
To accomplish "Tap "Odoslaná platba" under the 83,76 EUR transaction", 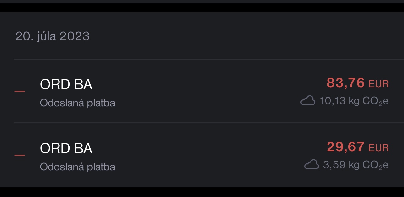I will [x=77, y=103].
